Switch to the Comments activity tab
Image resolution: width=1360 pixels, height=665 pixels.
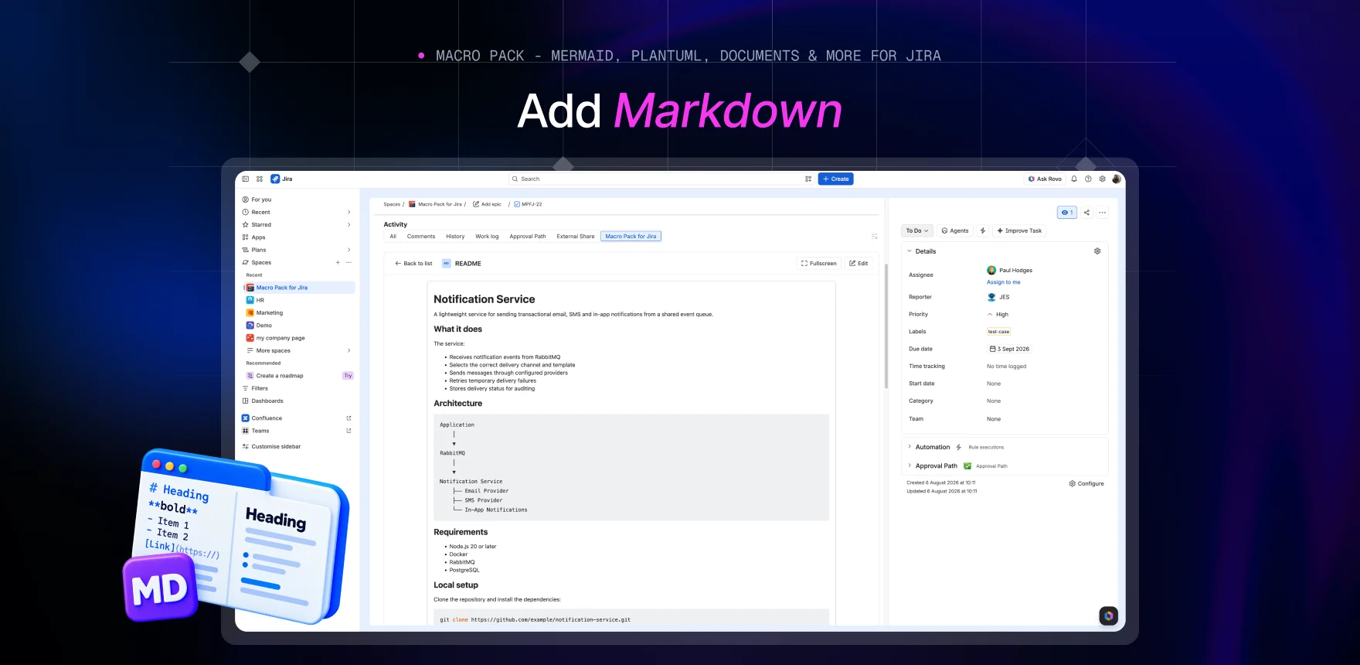tap(421, 237)
